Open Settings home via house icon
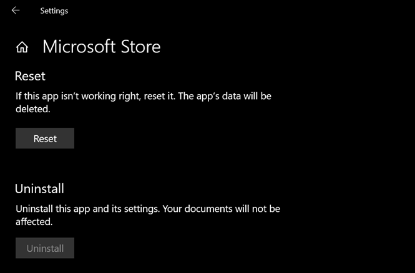The height and width of the screenshot is (273, 415). (22, 47)
